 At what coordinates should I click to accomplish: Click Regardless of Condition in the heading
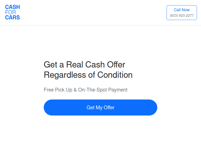click(88, 75)
